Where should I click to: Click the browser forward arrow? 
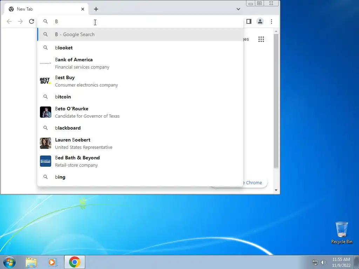point(20,21)
